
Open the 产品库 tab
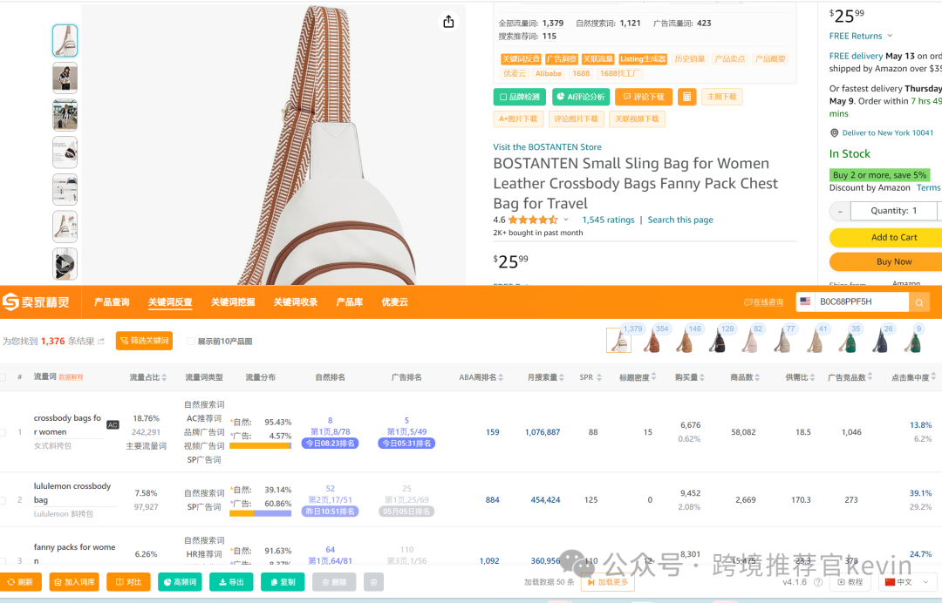click(x=350, y=301)
